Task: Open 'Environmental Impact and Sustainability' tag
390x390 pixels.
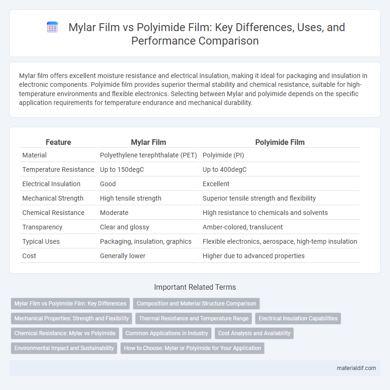Action: coord(64,348)
